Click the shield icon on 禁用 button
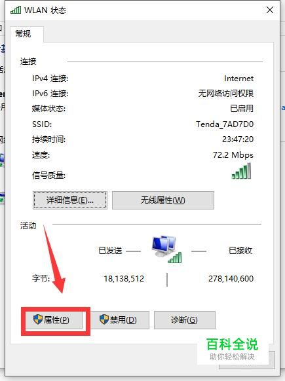This screenshot has height=381, width=285. (104, 319)
